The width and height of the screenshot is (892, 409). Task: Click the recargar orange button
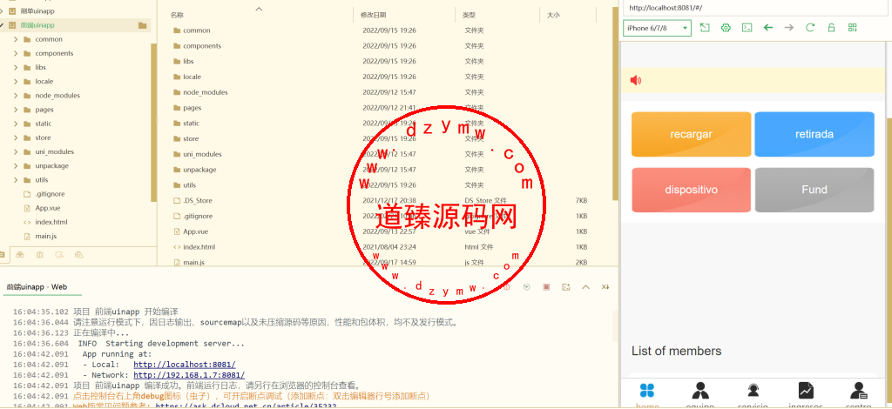[691, 134]
